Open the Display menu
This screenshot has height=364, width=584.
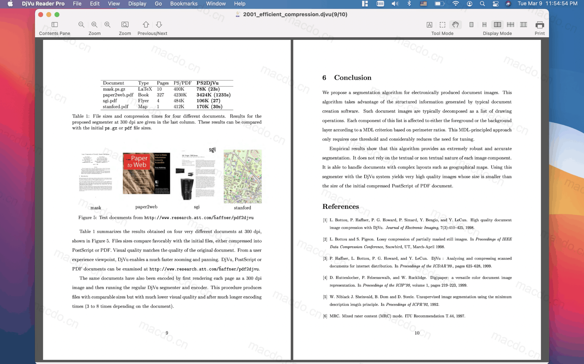137,4
